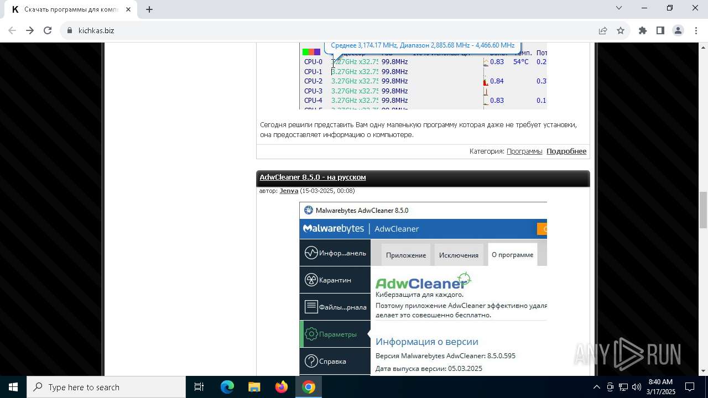This screenshot has width=708, height=398.
Task: Click the taskbar search box
Action: click(106, 387)
